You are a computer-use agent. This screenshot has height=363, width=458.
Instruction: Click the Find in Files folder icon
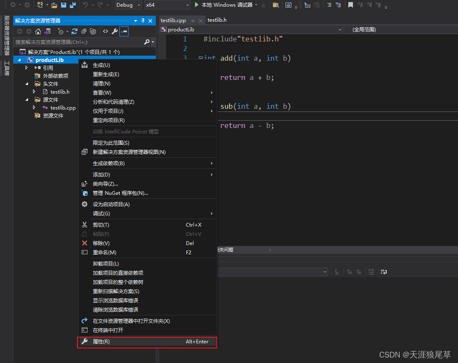(x=275, y=5)
